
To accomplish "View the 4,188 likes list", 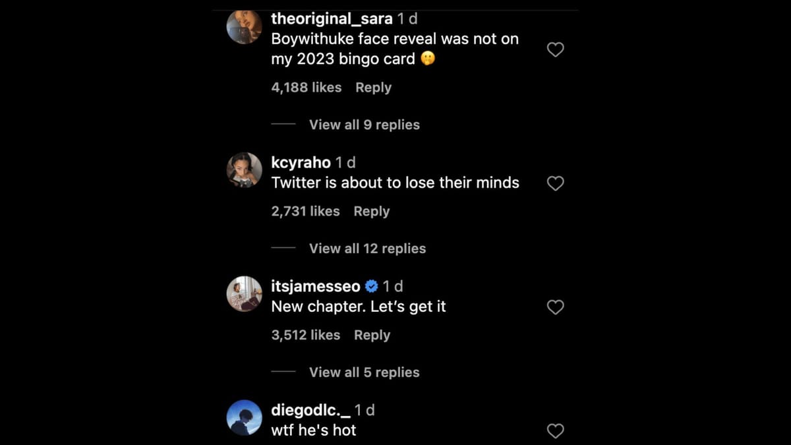I will (x=307, y=88).
